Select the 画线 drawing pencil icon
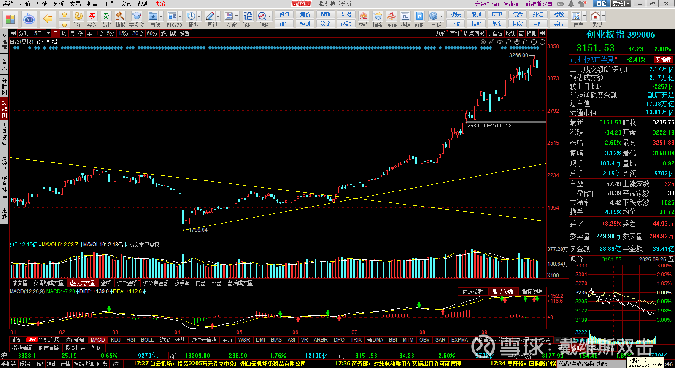The image size is (675, 369). [210, 16]
